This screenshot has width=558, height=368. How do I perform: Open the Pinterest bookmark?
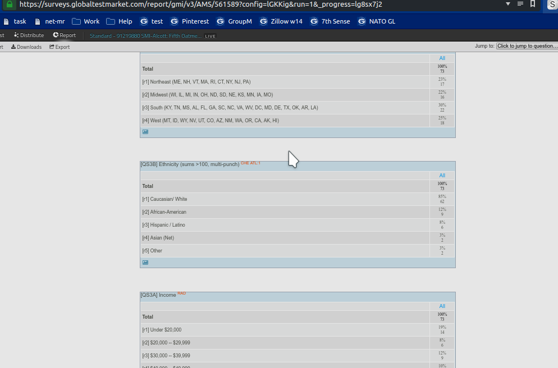coord(190,21)
